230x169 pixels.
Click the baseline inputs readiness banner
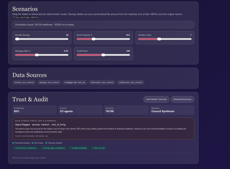point(103,24)
